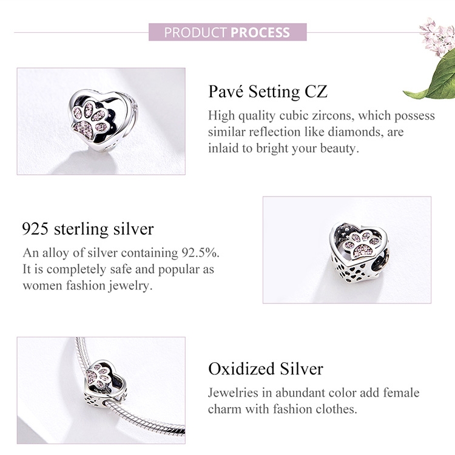The image size is (455, 455).
Task: Click the women fashion jewelry text line
Action: pos(87,285)
